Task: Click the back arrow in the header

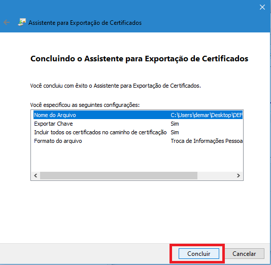Action: click(7, 22)
